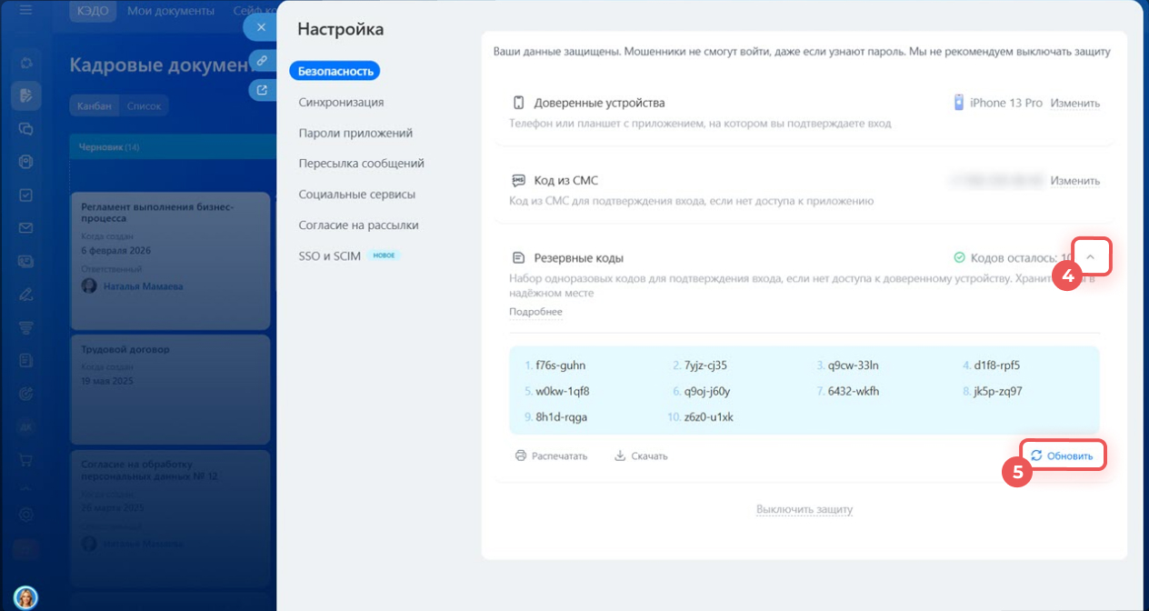Close the settings slider with X button

point(261,27)
